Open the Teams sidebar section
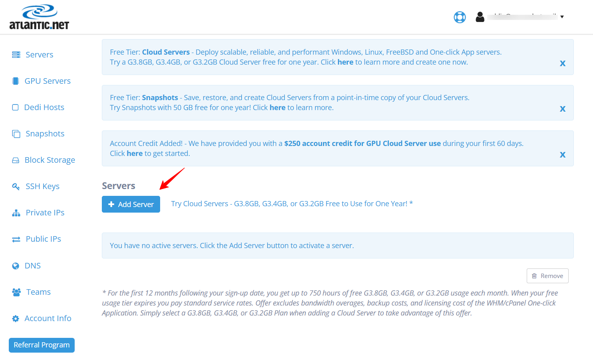 click(x=38, y=292)
